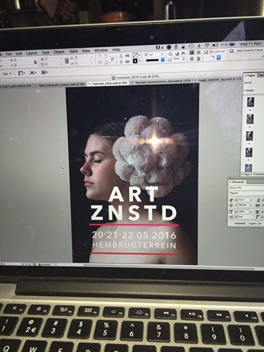Open the corner shape dropdown
The height and width of the screenshot is (352, 264).
(x=218, y=58)
